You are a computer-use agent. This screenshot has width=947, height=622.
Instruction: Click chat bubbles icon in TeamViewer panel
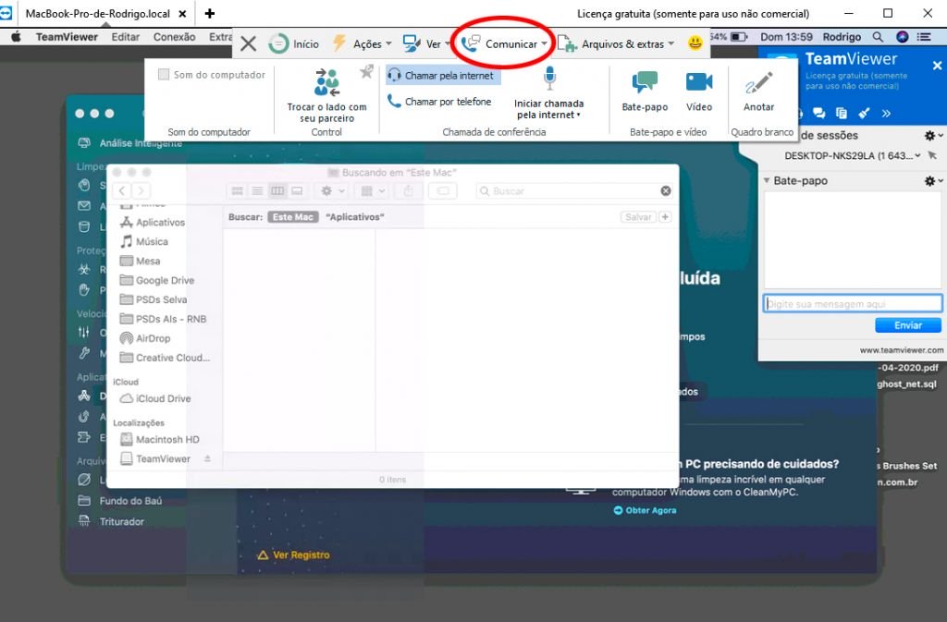click(x=819, y=113)
